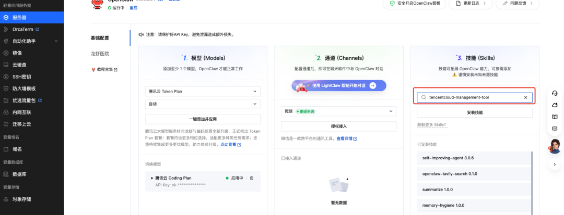
Task: Click the 域名 window icon
Action: pyautogui.click(x=6, y=149)
